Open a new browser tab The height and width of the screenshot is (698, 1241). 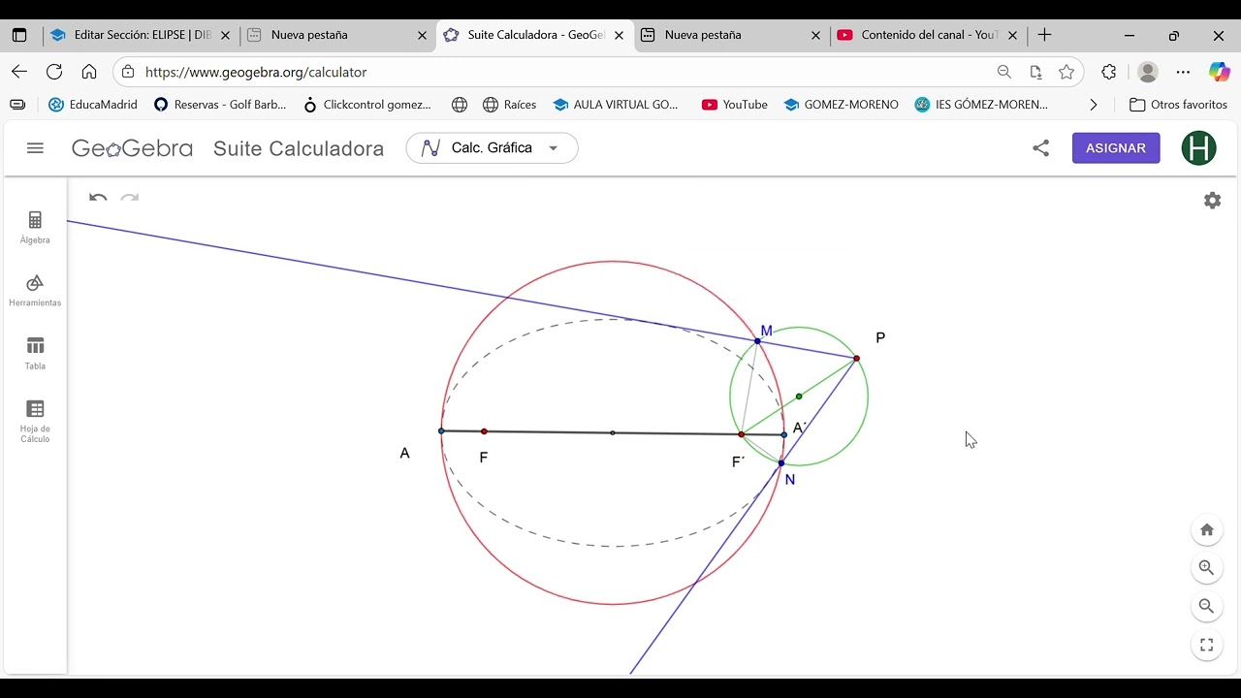pyautogui.click(x=1044, y=35)
